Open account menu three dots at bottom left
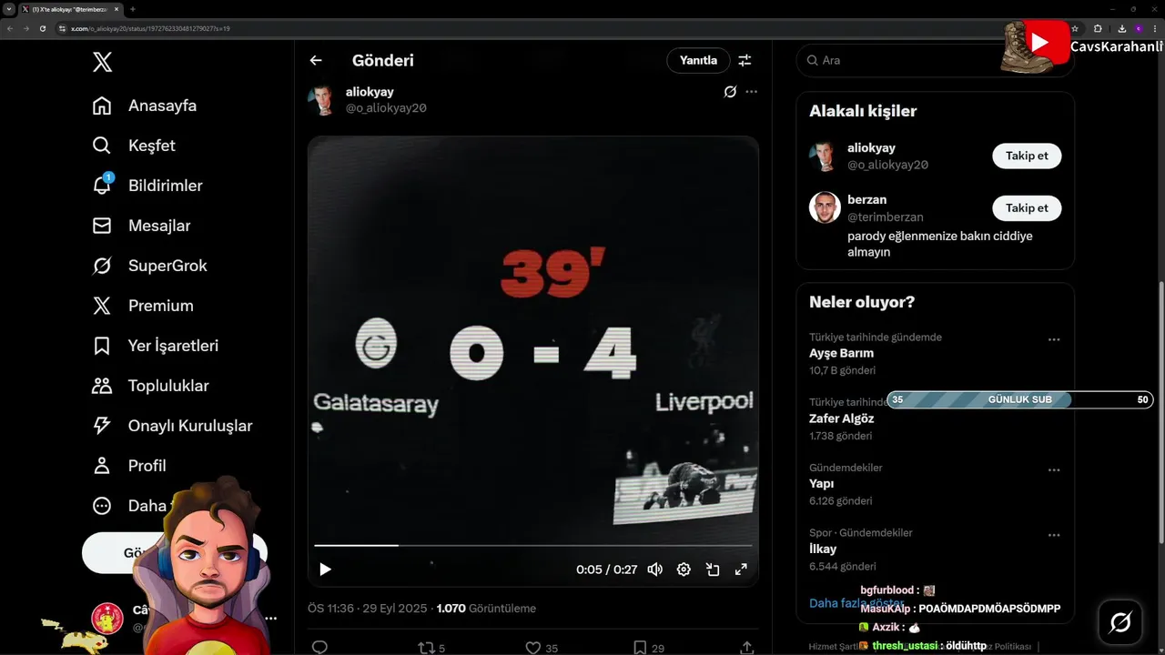Image resolution: width=1165 pixels, height=655 pixels. pos(270,619)
